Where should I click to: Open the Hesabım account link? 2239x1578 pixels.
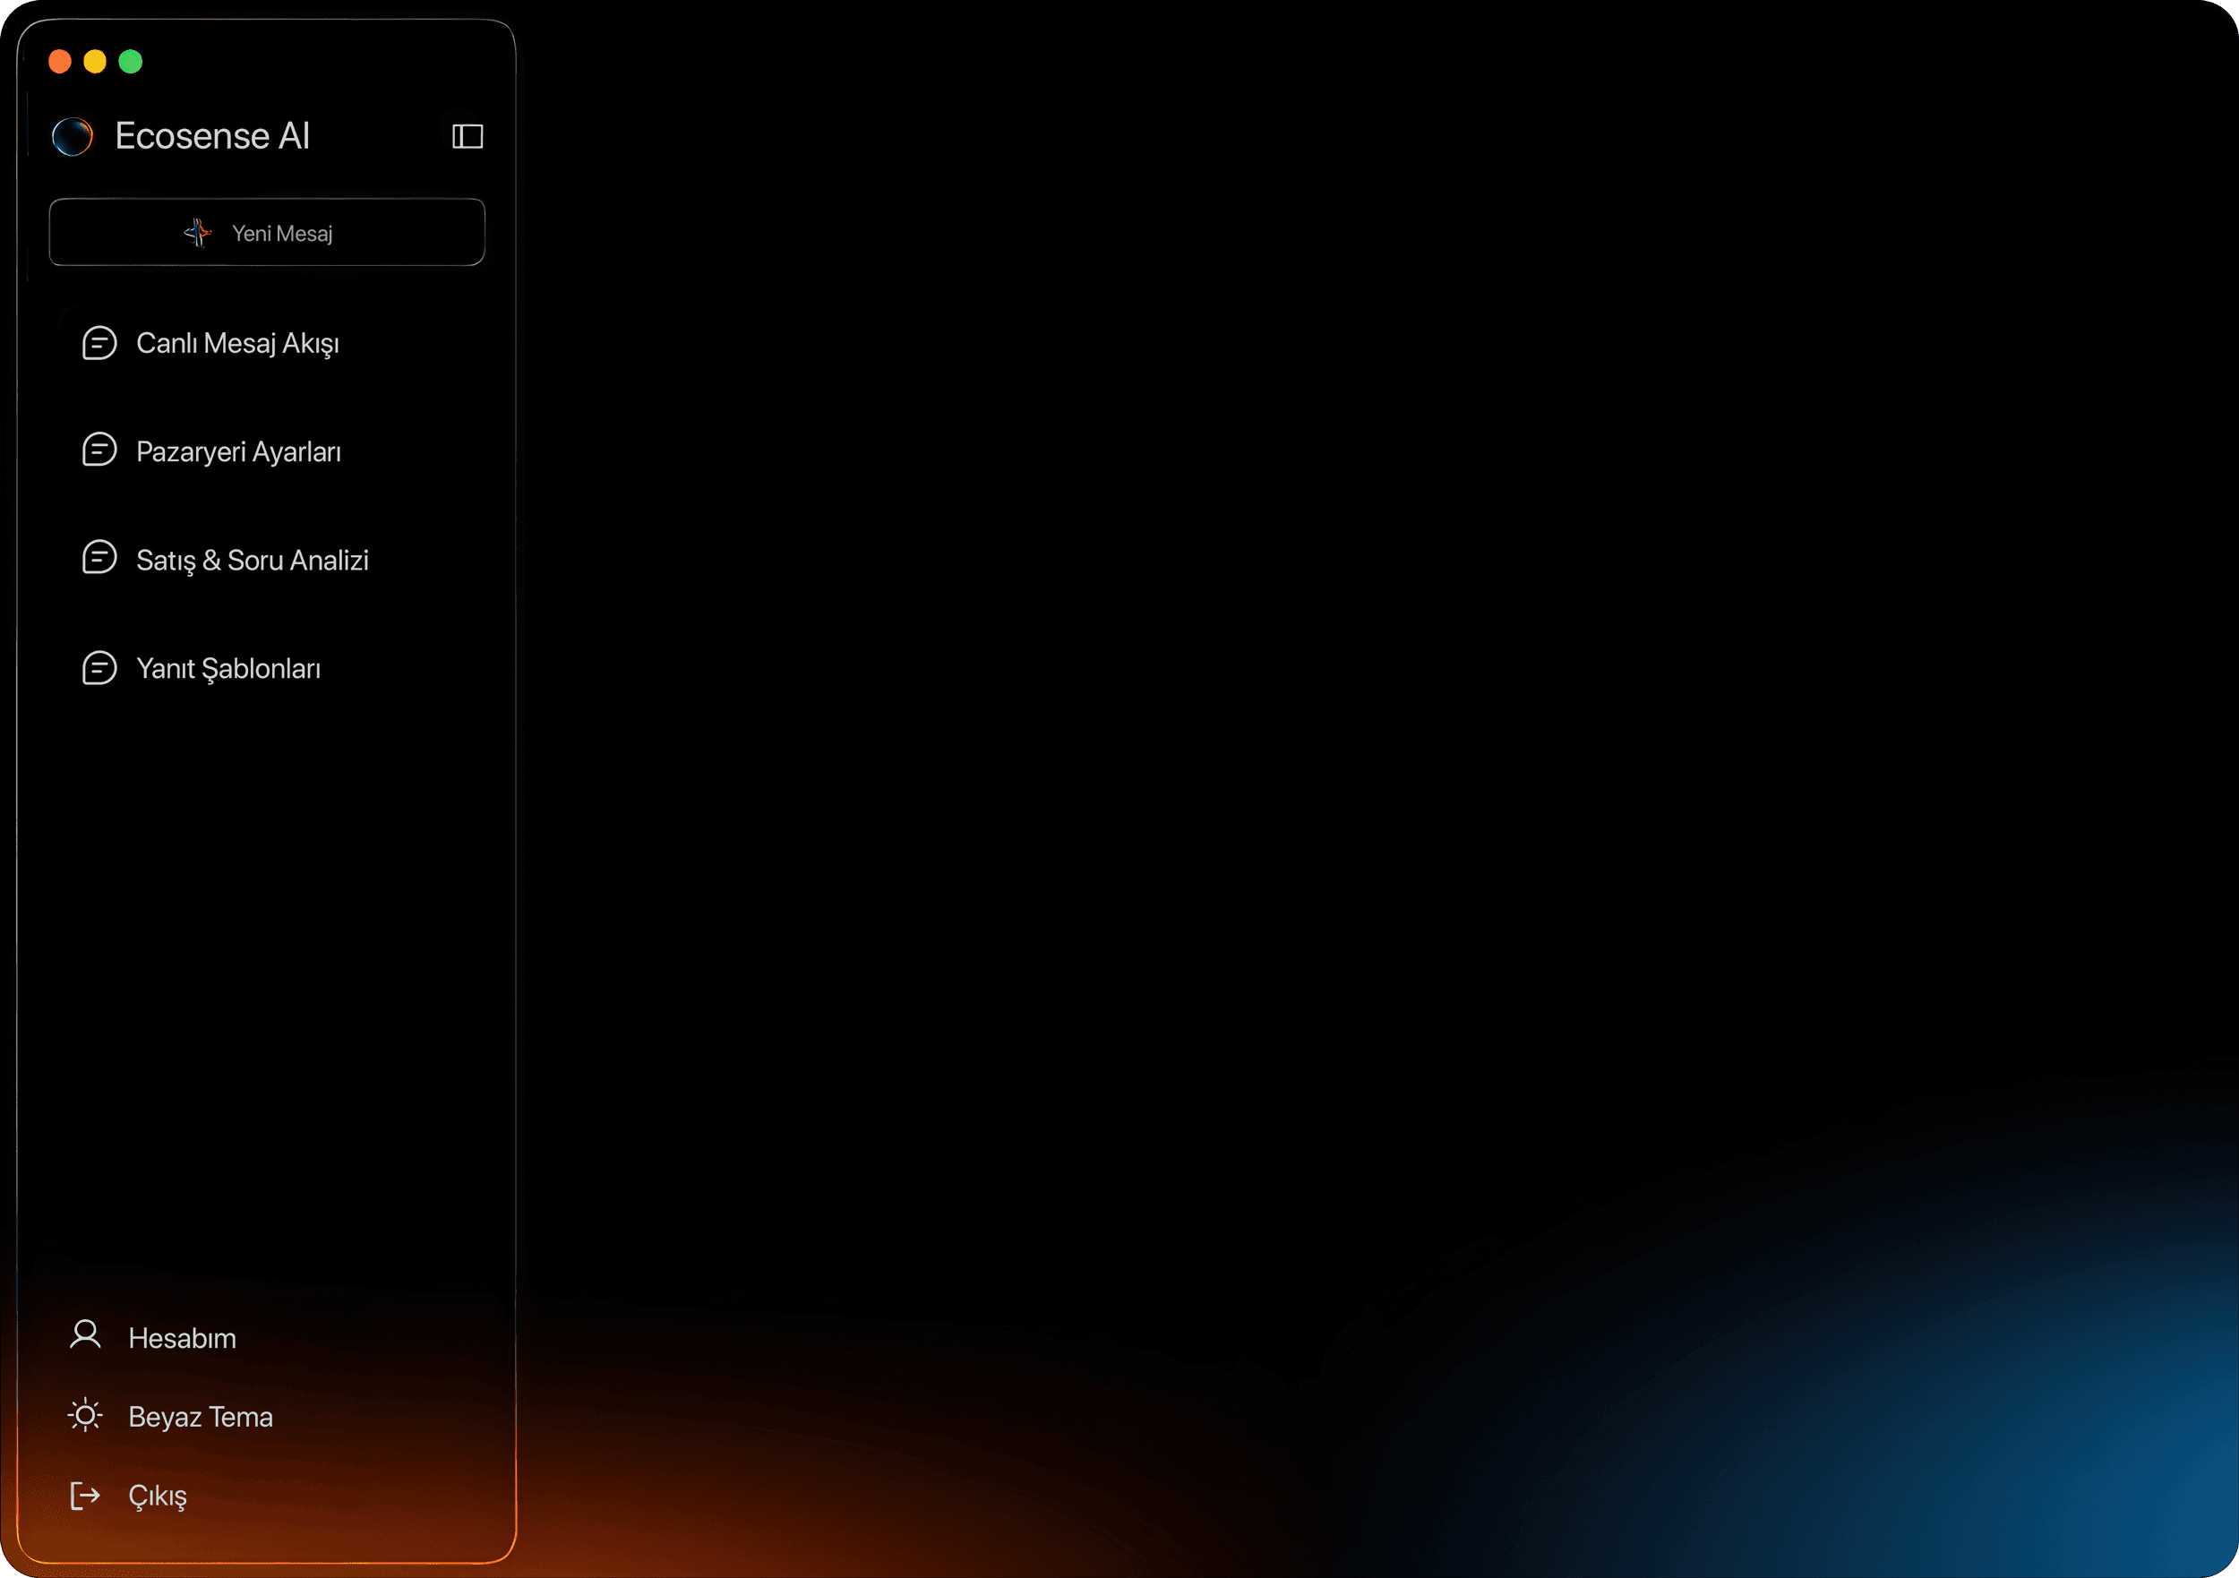click(x=183, y=1338)
